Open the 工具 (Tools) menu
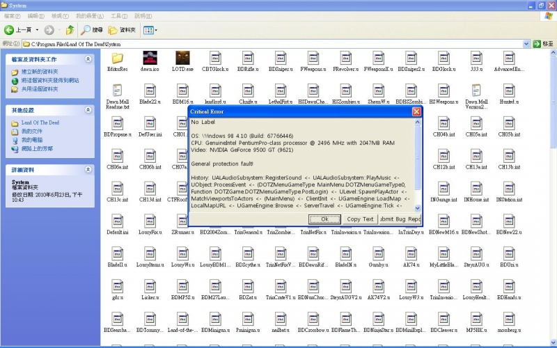Viewport: 557px width, 348px height. 119,15
